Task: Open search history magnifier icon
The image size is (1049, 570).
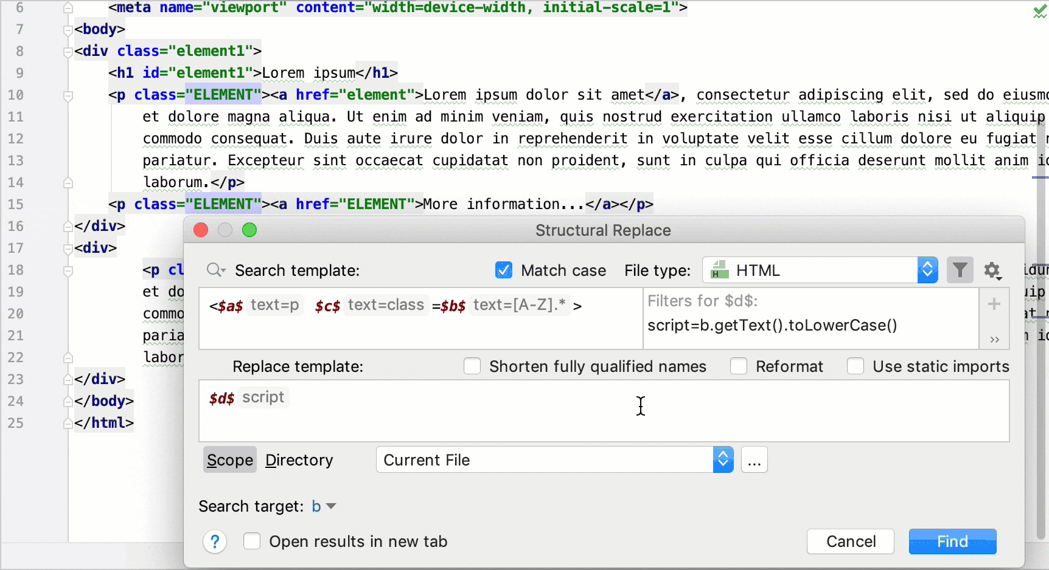Action: [x=216, y=270]
